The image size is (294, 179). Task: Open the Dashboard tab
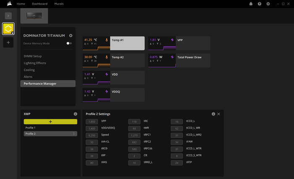click(x=40, y=4)
